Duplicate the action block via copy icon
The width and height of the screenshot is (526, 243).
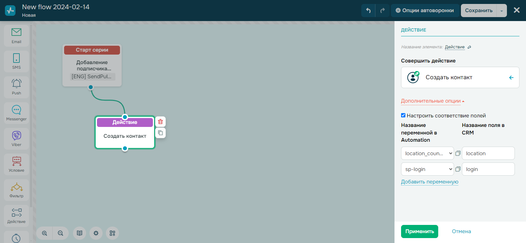click(x=160, y=133)
